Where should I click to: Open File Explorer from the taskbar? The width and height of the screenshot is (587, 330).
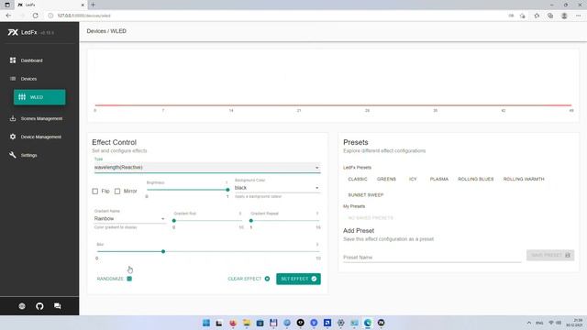click(247, 323)
